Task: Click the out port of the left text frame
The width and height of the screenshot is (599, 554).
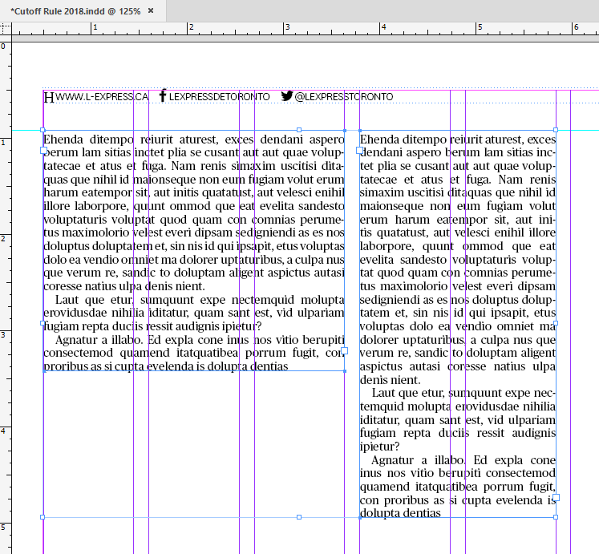Action: (x=344, y=350)
